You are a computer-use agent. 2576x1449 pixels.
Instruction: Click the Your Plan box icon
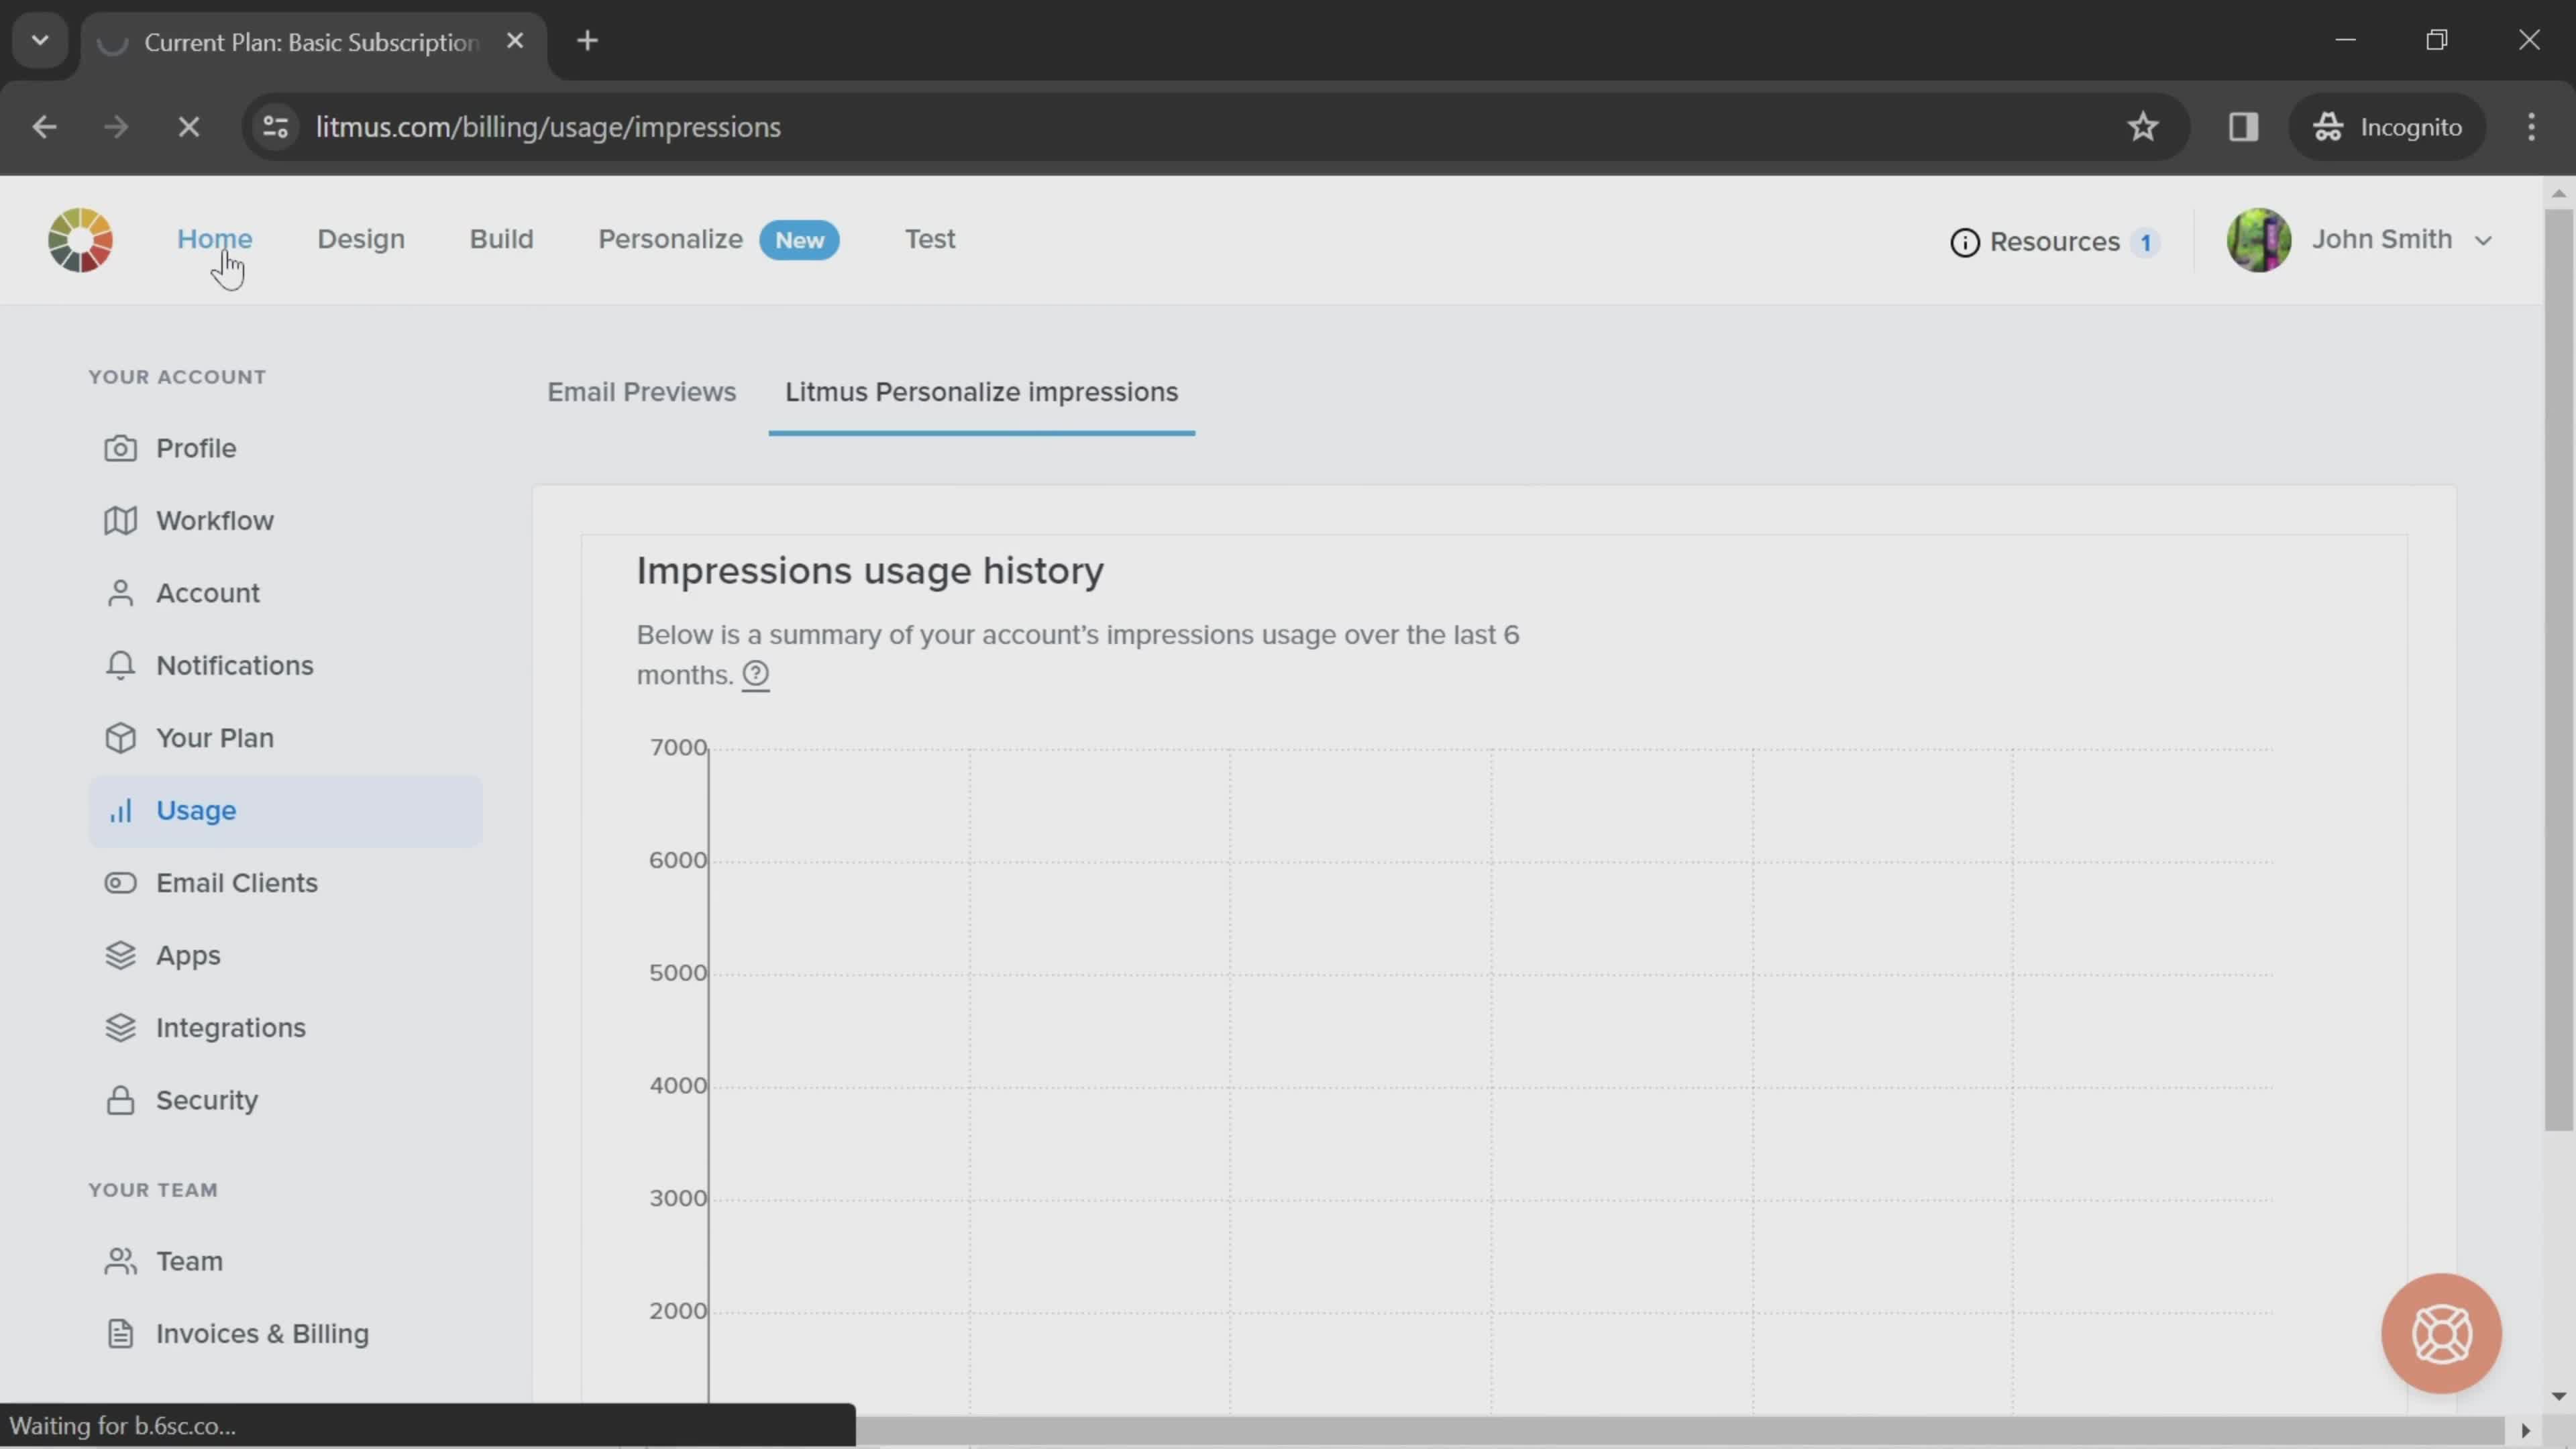point(120,738)
